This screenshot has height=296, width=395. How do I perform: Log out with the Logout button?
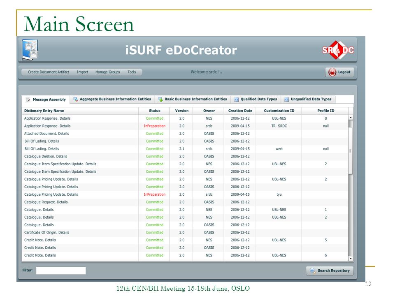pyautogui.click(x=339, y=72)
